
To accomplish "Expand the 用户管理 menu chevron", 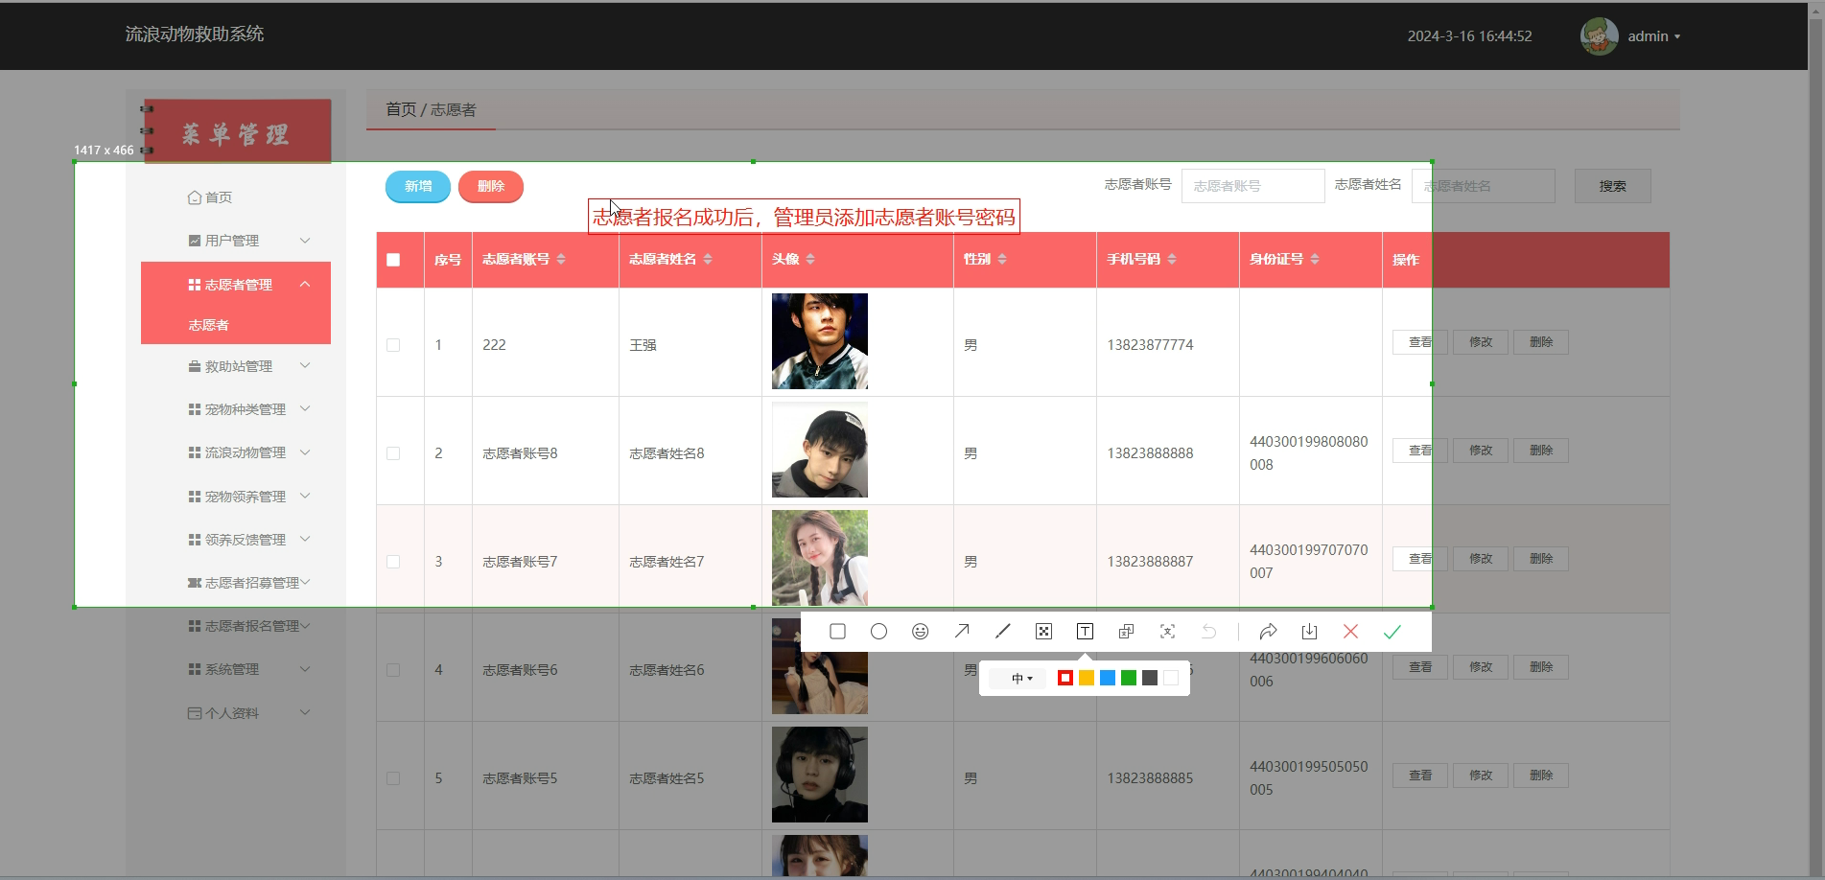I will click(305, 241).
